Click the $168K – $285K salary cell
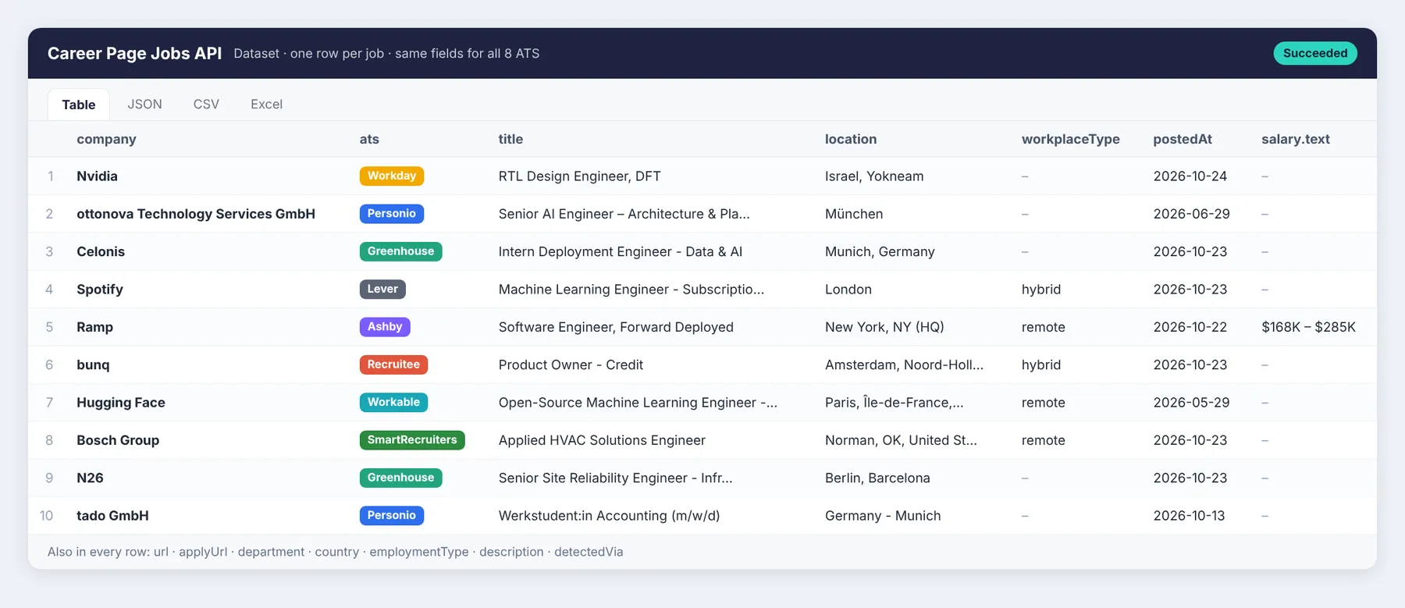The width and height of the screenshot is (1405, 608). (x=1308, y=327)
